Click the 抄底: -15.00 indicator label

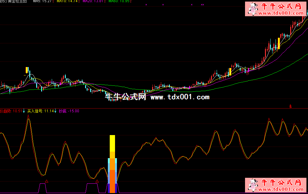pyautogui.click(x=69, y=111)
